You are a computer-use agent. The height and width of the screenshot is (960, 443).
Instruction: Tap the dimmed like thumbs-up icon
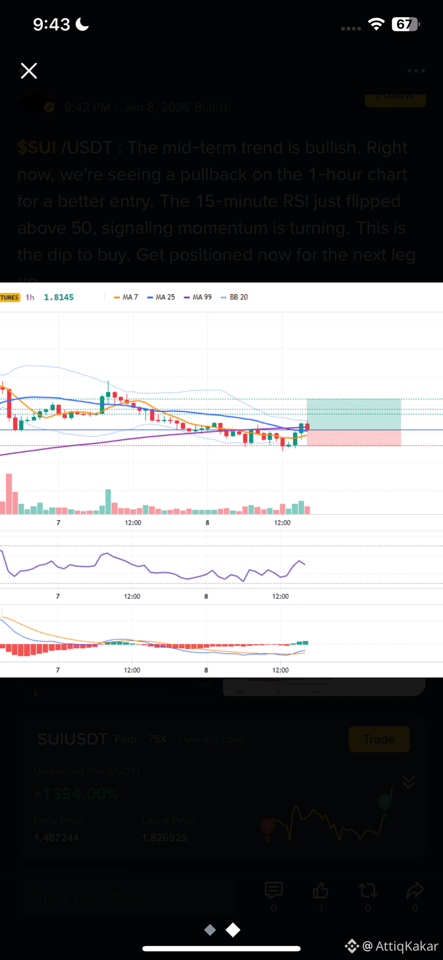(321, 890)
